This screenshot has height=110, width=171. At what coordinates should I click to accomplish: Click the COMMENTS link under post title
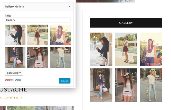click(11, 98)
